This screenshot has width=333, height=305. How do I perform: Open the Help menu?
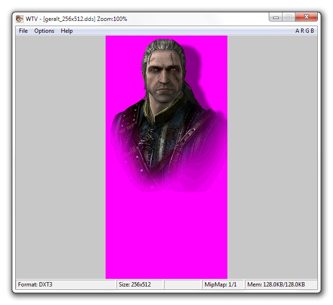pyautogui.click(x=67, y=31)
